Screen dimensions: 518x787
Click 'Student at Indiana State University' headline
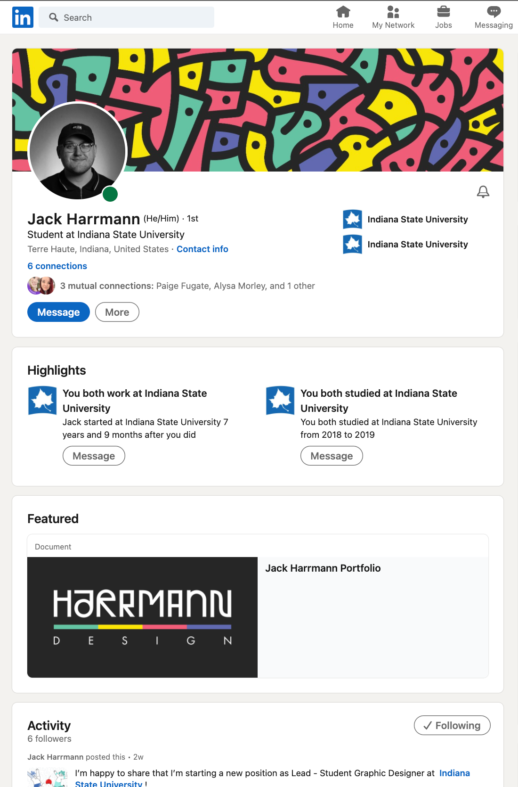pyautogui.click(x=106, y=234)
